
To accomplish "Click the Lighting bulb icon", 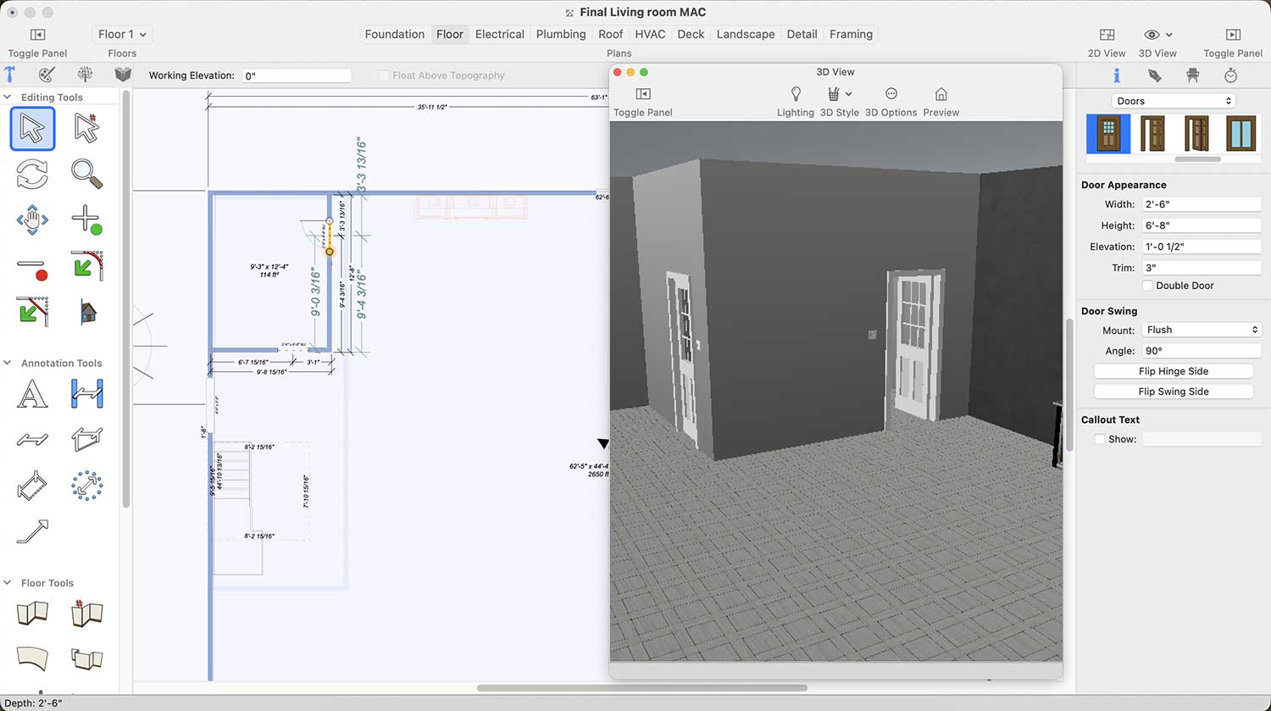I will click(795, 94).
